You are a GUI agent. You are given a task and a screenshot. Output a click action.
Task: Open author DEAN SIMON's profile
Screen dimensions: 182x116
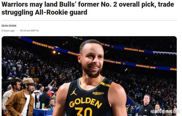[x=9, y=26]
